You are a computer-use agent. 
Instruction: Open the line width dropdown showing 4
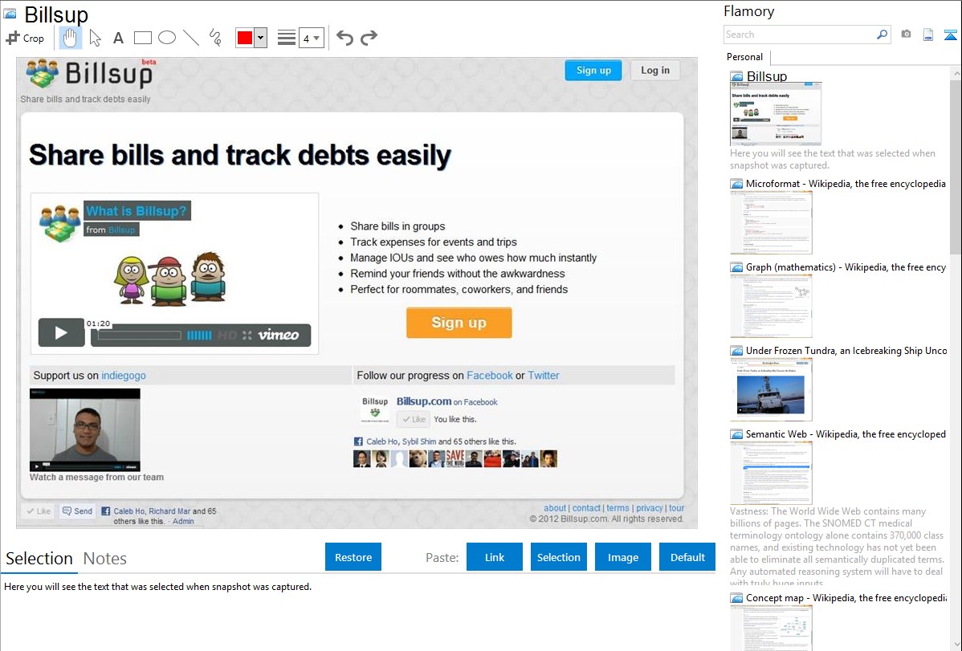pos(312,38)
